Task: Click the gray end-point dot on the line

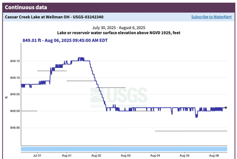Action: tap(226, 108)
